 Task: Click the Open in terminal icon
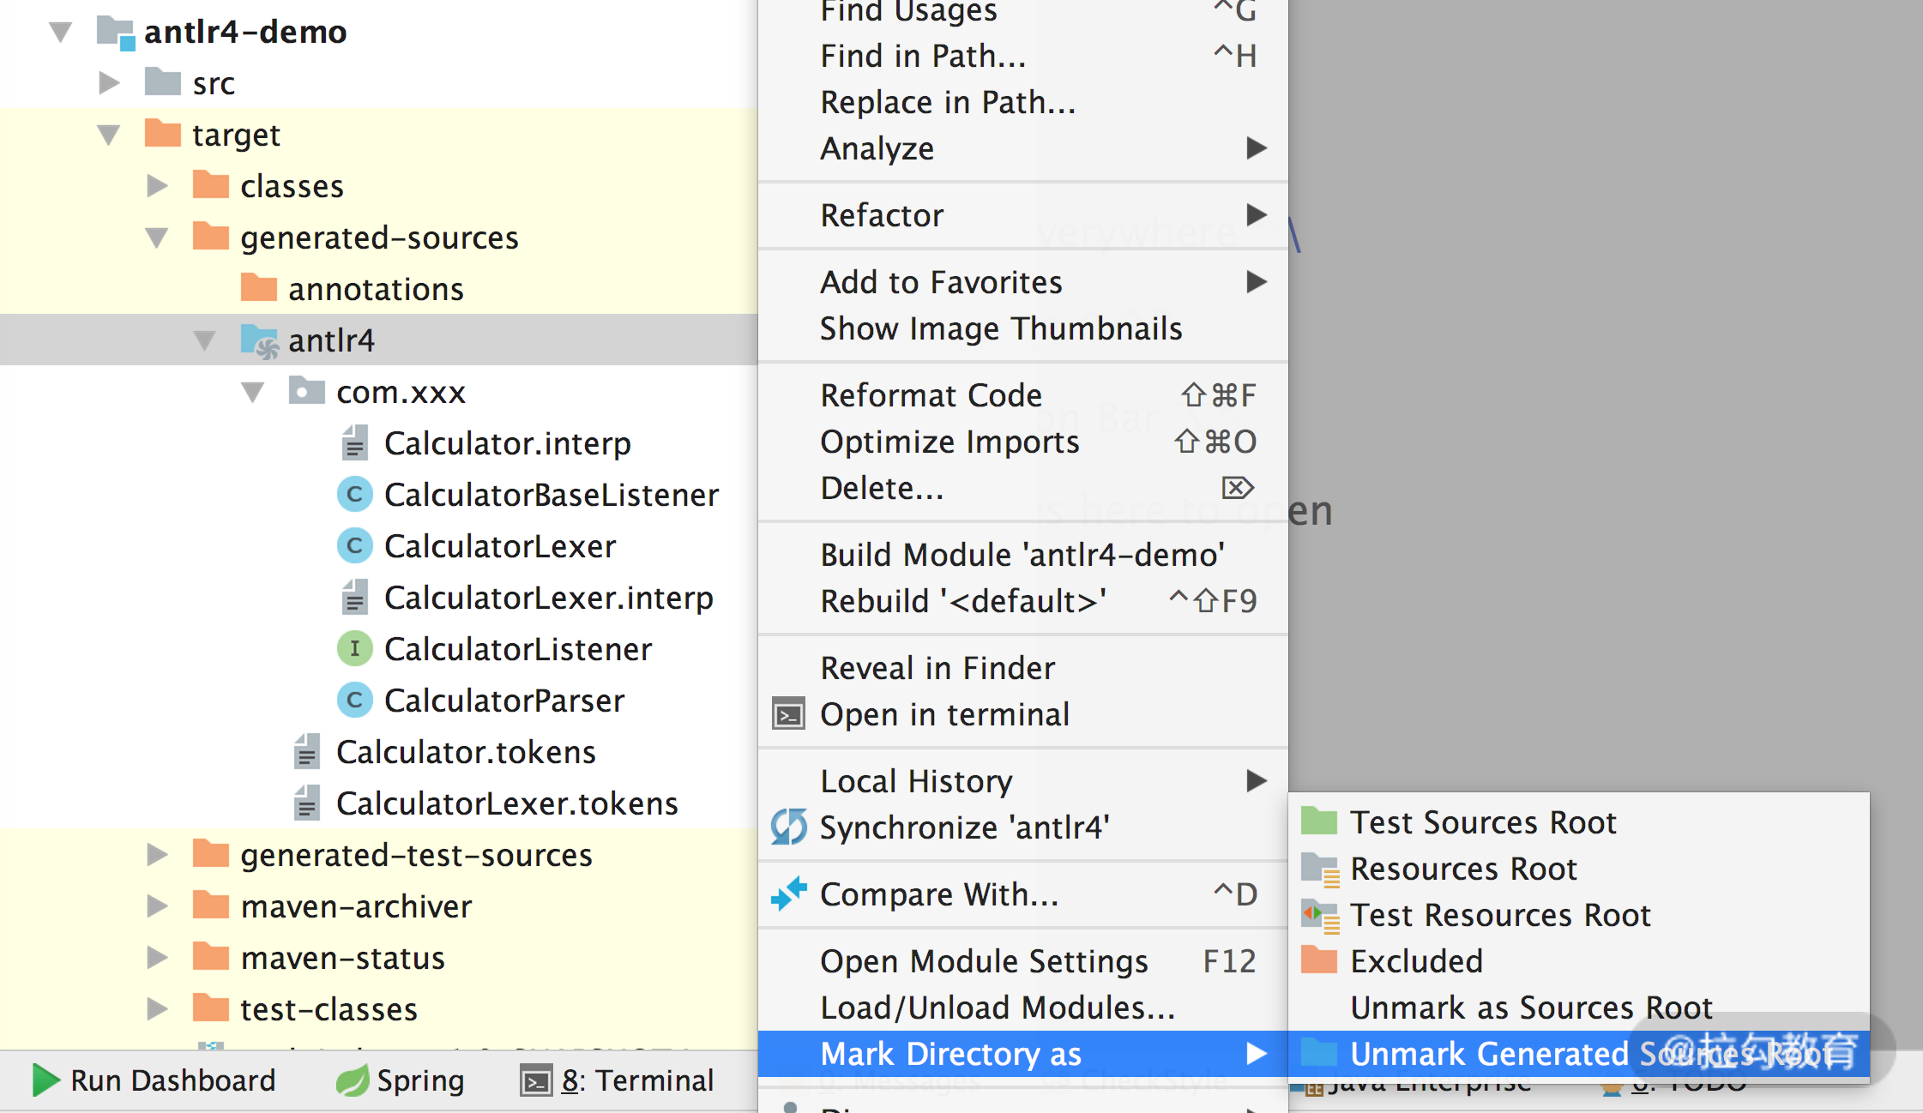point(788,714)
